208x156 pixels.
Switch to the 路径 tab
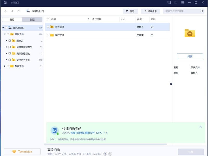[x=12, y=19]
